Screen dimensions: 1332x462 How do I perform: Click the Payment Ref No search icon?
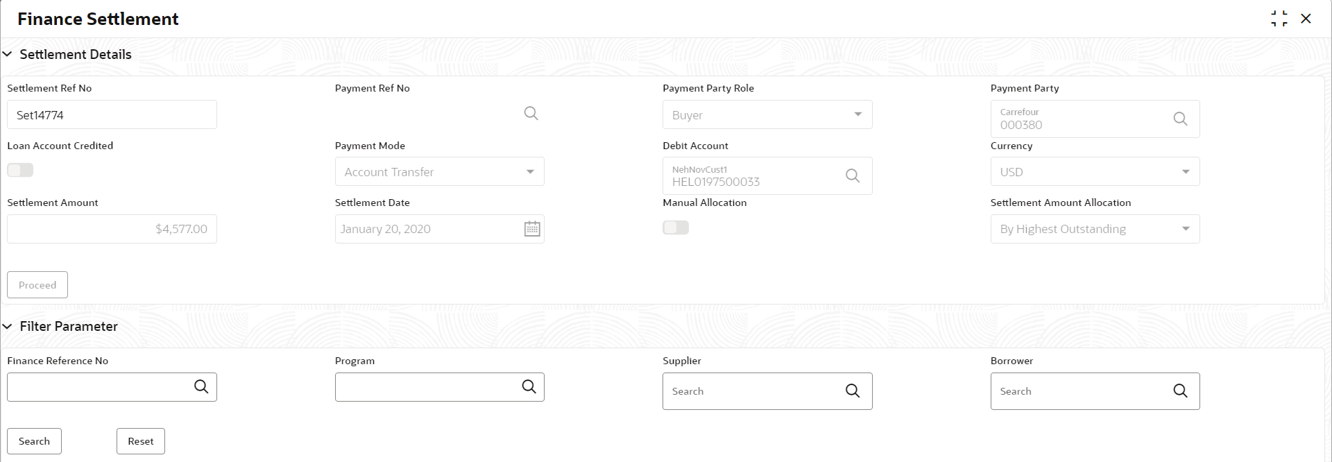[x=531, y=114]
